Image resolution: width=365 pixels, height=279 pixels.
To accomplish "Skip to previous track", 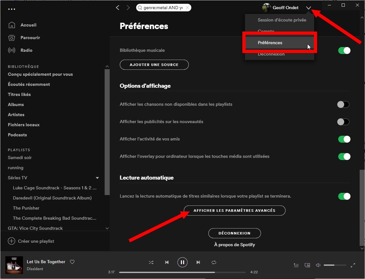I will click(167, 263).
